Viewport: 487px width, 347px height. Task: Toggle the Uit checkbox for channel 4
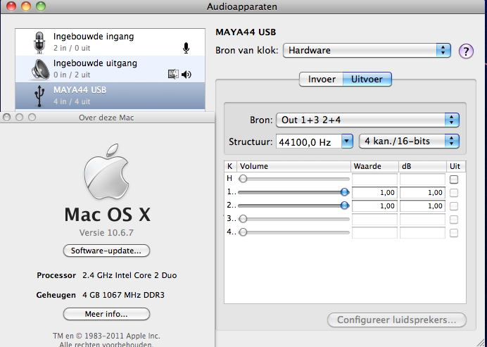click(x=454, y=233)
